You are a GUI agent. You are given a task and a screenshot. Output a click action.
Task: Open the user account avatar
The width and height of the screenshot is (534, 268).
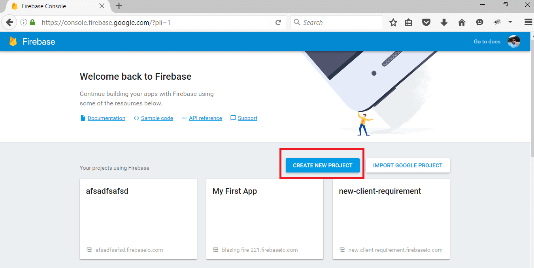pyautogui.click(x=513, y=41)
